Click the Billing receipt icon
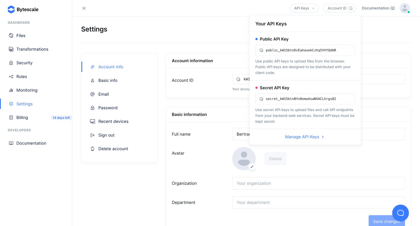This screenshot has width=420, height=226. (11, 117)
